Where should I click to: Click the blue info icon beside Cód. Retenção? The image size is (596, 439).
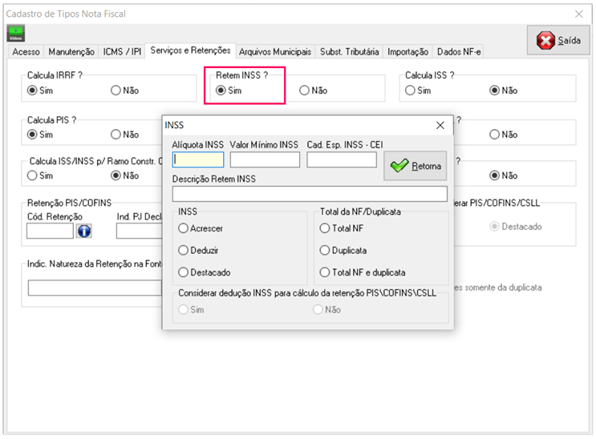[x=84, y=231]
